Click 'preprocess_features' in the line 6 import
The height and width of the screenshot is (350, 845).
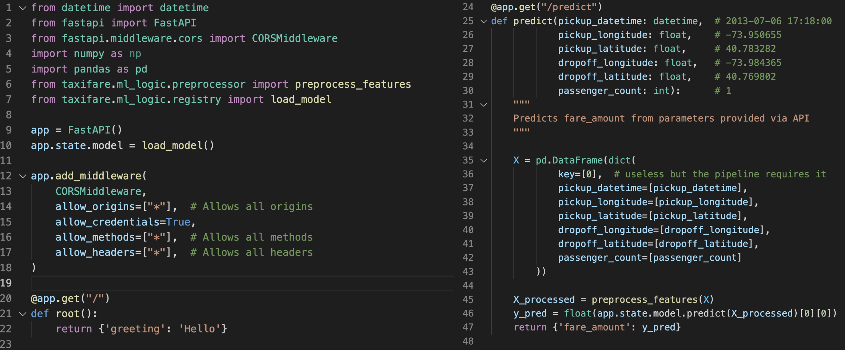(x=353, y=84)
